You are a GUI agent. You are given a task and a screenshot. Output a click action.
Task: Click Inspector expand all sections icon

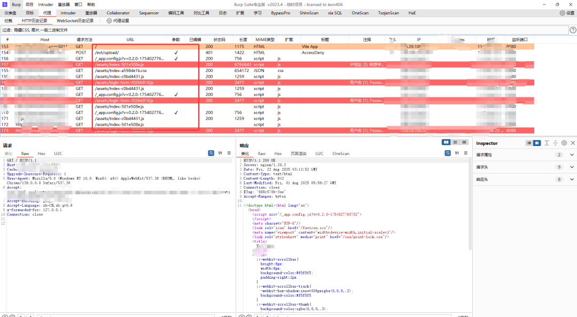click(x=547, y=143)
